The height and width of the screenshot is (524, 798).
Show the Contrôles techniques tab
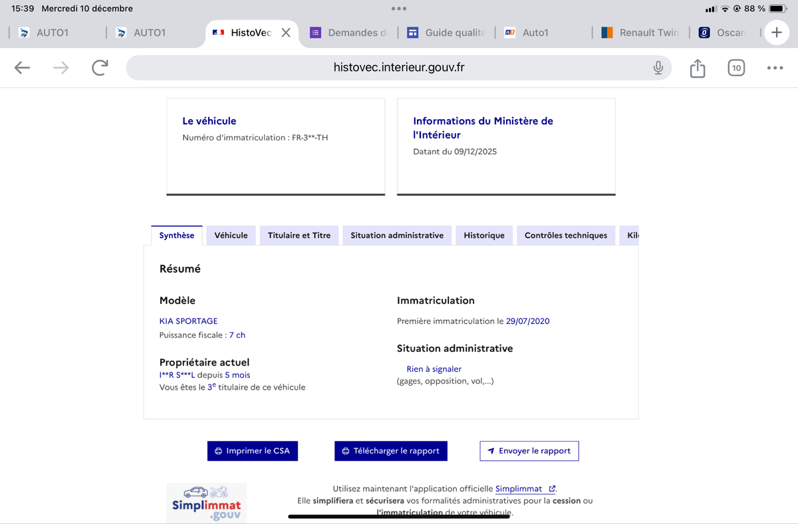[565, 235]
